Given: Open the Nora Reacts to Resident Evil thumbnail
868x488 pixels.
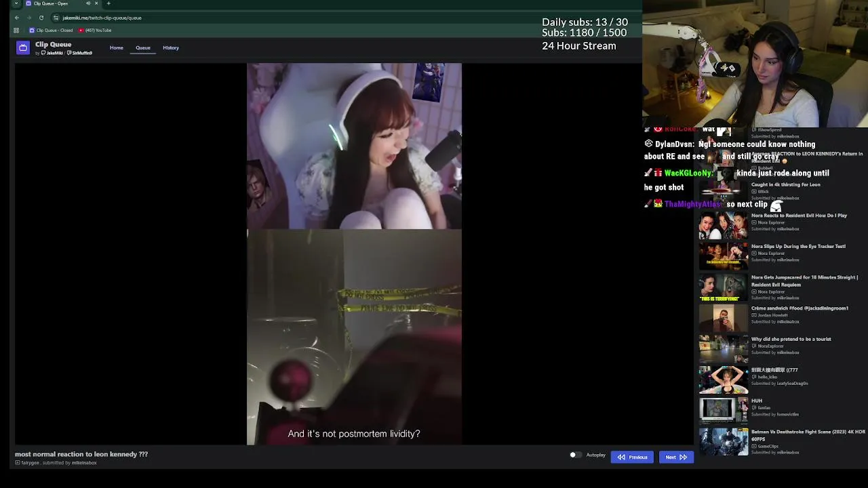Looking at the screenshot, I should 724,226.
